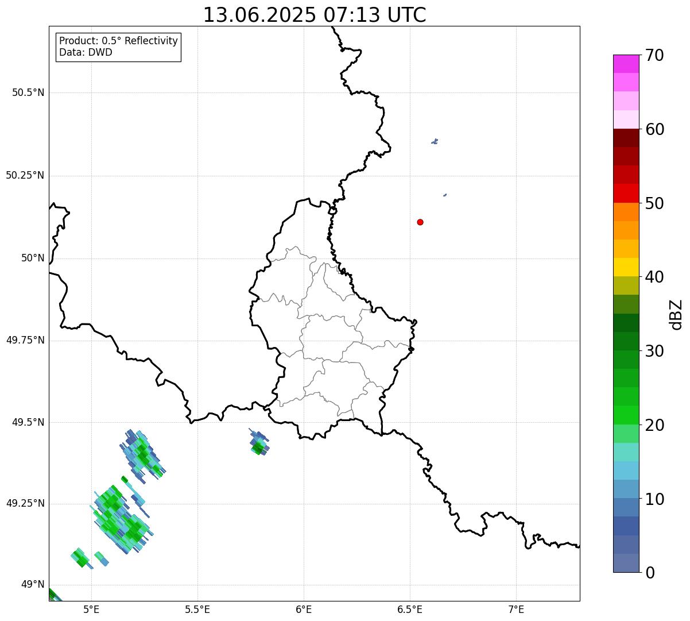The height and width of the screenshot is (621, 690).
Task: Pick the yellow colorbar swatch above 40
Action: (x=626, y=267)
